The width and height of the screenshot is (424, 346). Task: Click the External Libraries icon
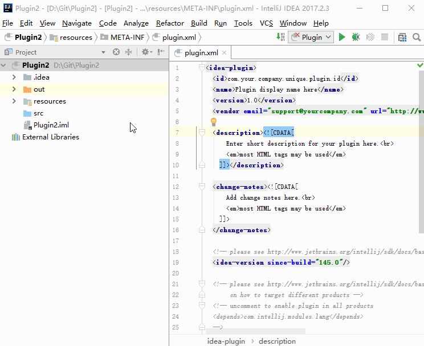(x=16, y=137)
